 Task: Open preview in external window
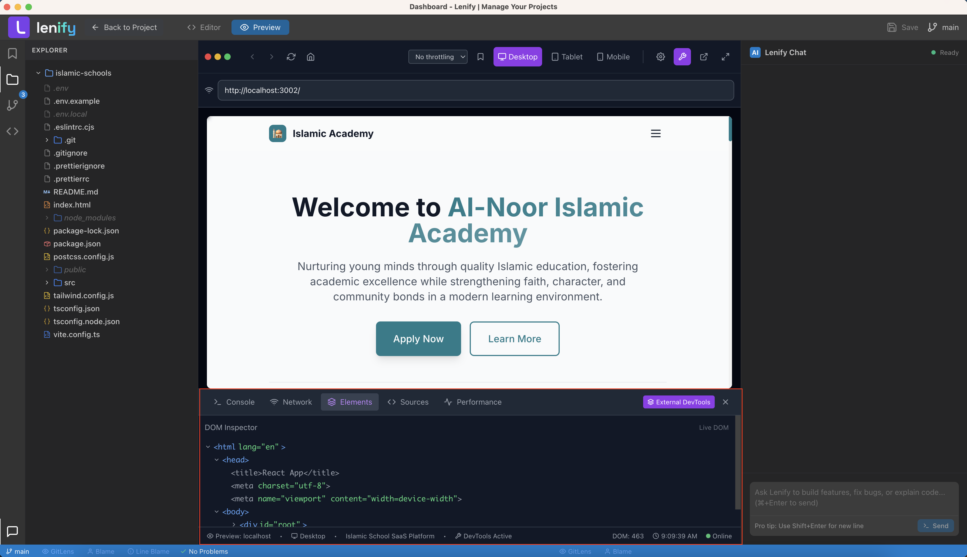tap(704, 57)
